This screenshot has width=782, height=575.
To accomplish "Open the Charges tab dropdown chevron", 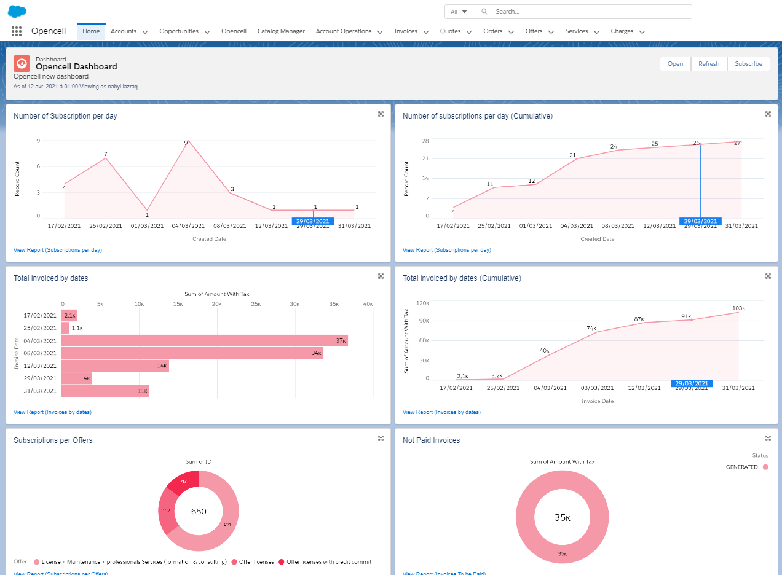I will click(x=642, y=32).
